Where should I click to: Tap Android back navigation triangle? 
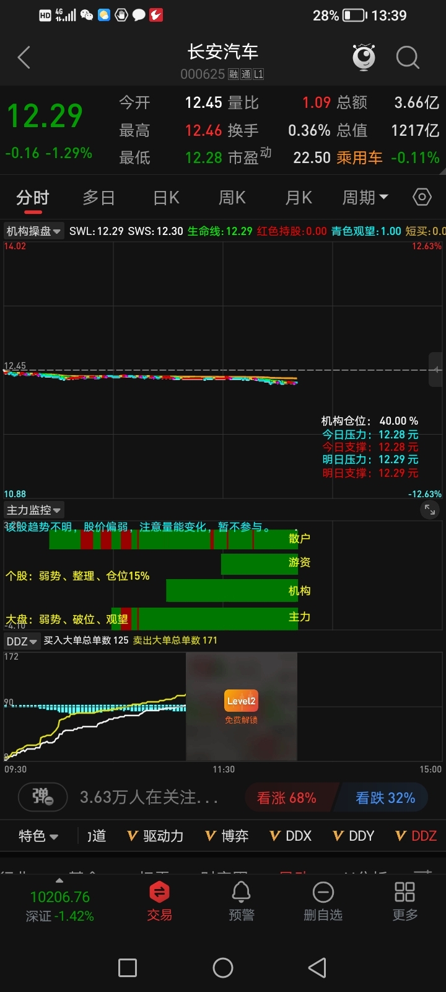click(317, 967)
